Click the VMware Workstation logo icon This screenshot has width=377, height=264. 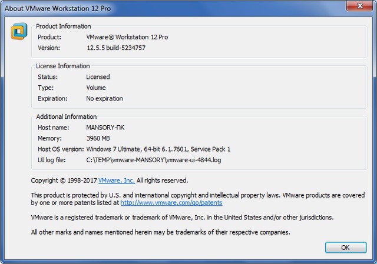click(19, 31)
